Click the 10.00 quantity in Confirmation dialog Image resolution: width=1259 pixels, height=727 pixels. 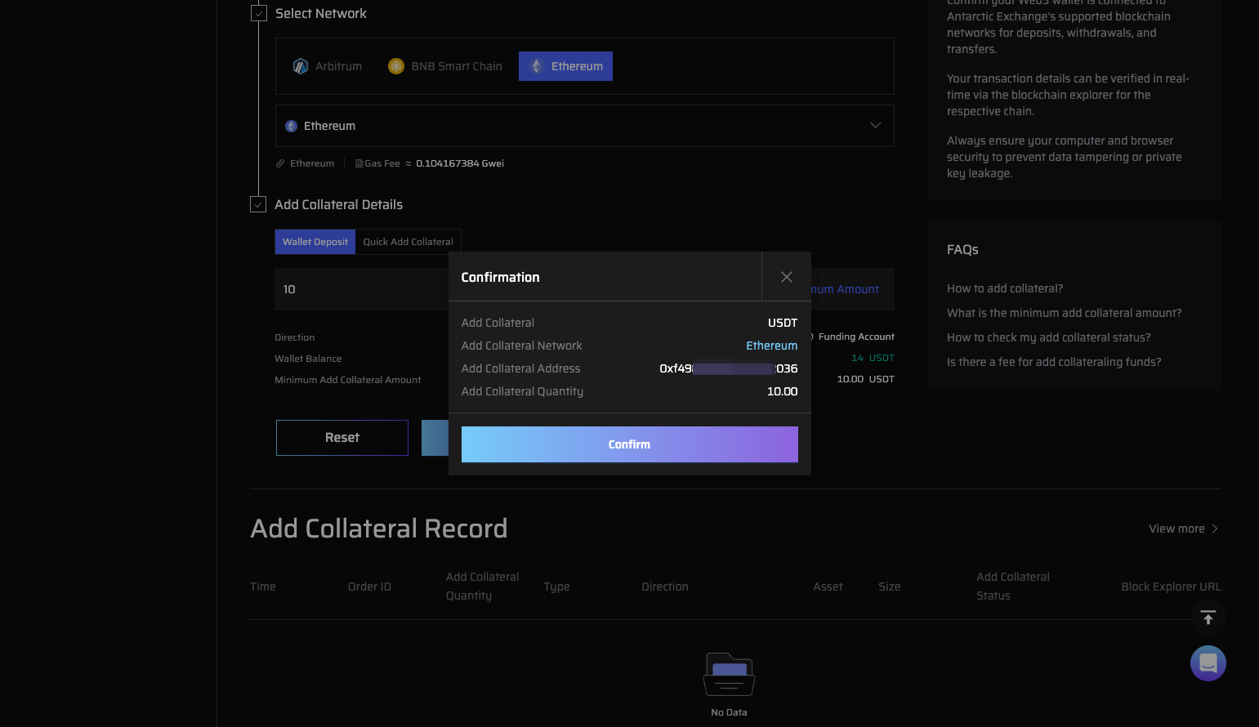(782, 391)
